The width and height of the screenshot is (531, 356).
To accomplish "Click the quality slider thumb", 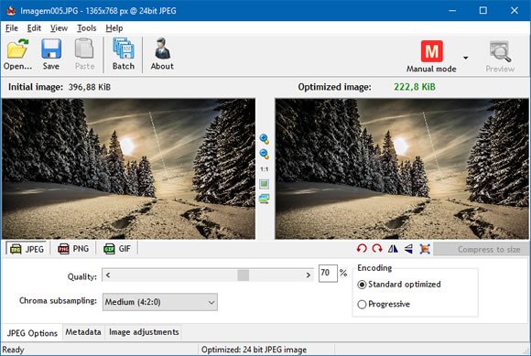I will click(x=244, y=275).
